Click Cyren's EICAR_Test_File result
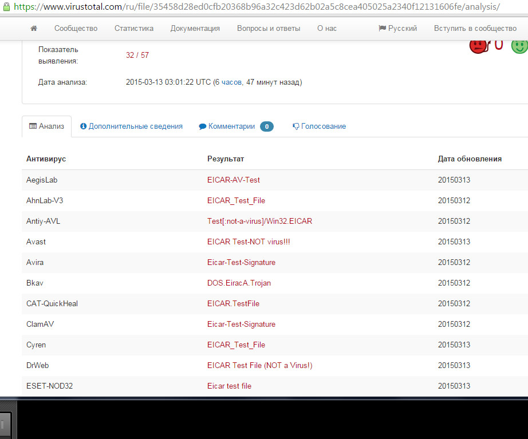Image resolution: width=528 pixels, height=439 pixels. point(236,345)
